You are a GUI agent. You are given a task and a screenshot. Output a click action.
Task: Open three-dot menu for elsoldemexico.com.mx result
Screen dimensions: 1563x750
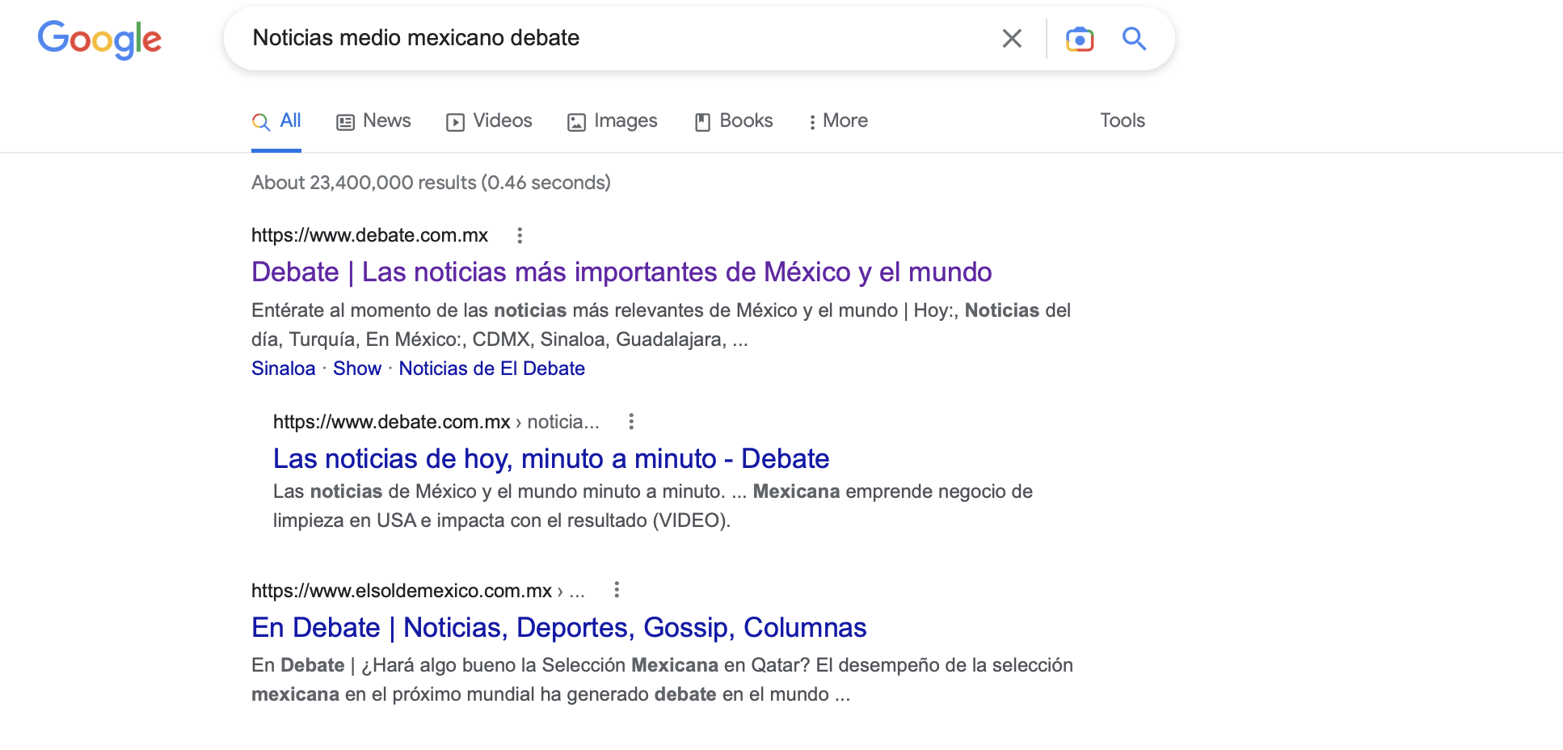pos(617,589)
